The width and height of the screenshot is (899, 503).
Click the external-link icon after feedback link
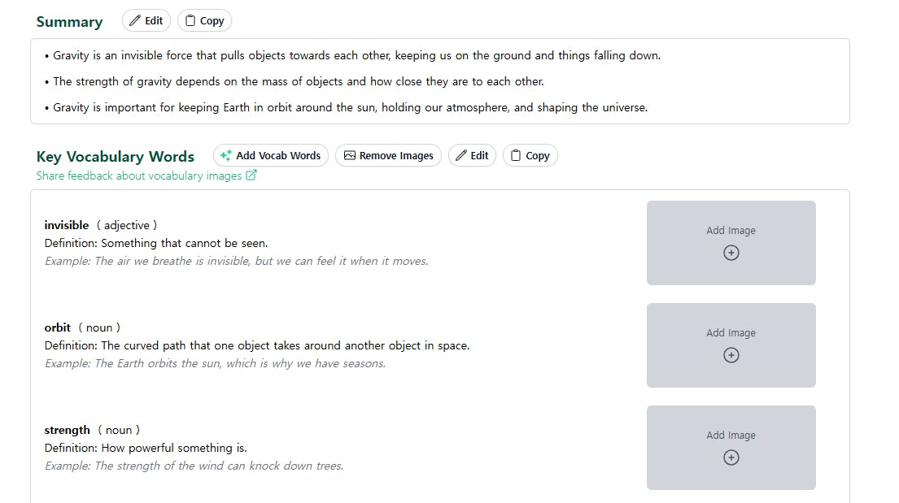click(x=251, y=176)
